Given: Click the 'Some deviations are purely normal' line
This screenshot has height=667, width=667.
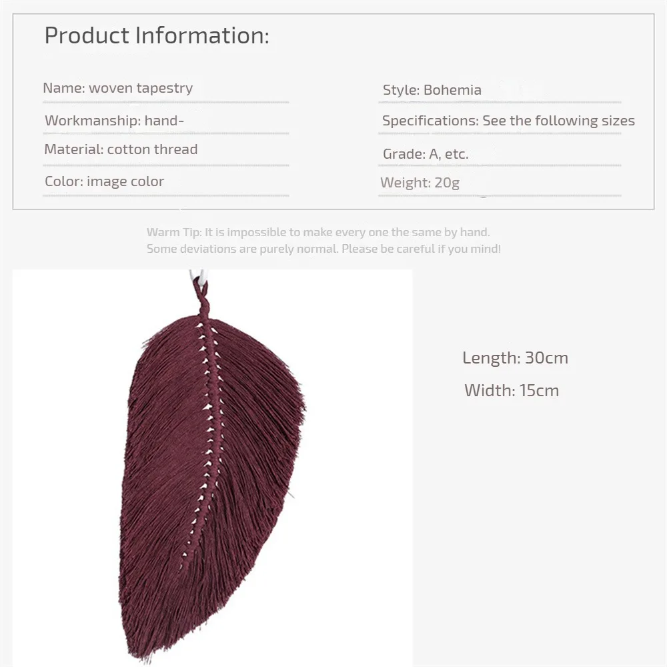Looking at the screenshot, I should click(323, 249).
